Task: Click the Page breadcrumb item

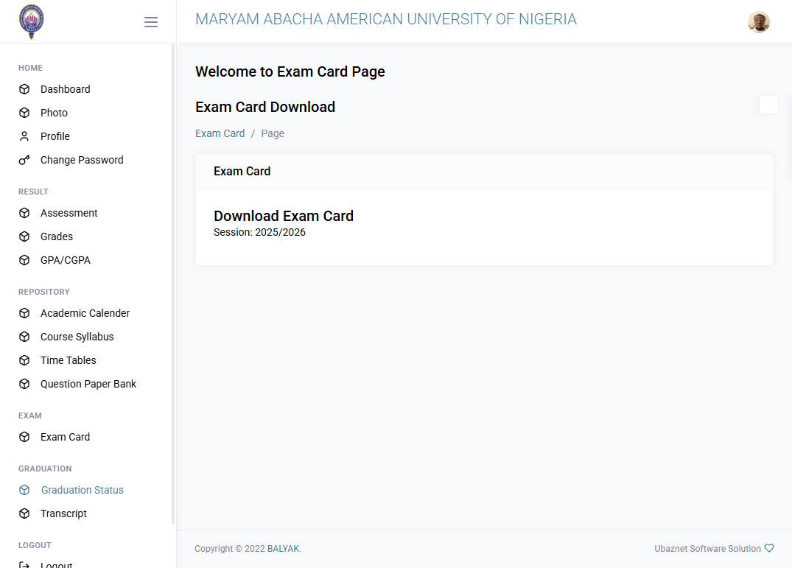Action: coord(273,133)
